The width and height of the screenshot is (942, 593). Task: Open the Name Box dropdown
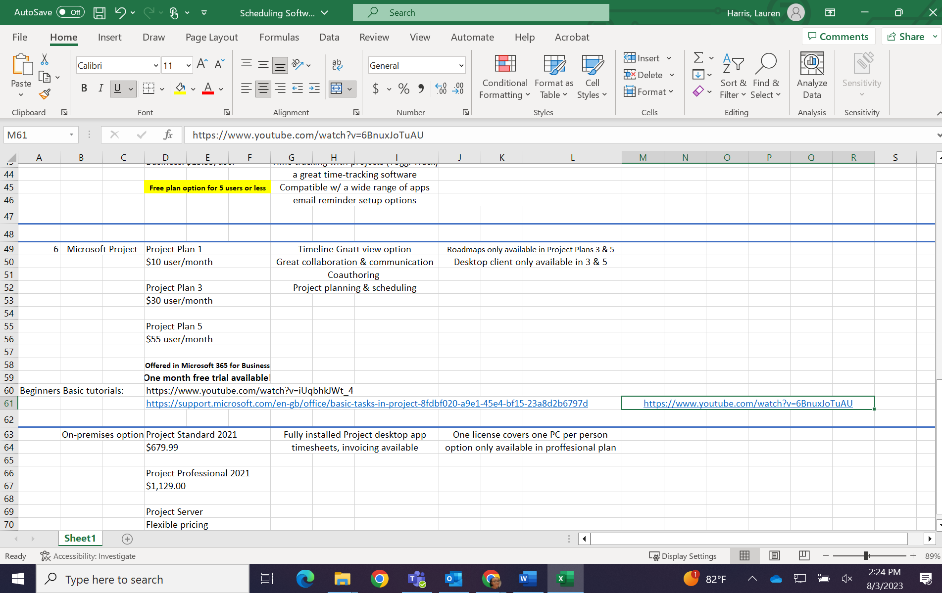pos(71,135)
